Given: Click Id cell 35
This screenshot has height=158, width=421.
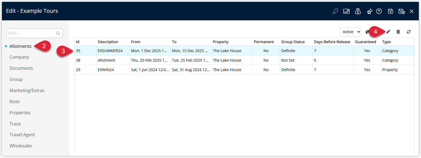Looking at the screenshot, I should (x=85, y=51).
